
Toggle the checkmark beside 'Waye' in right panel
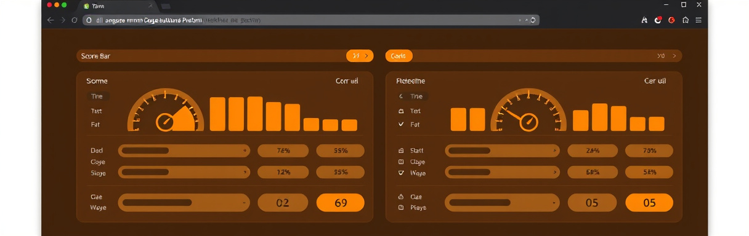point(401,173)
